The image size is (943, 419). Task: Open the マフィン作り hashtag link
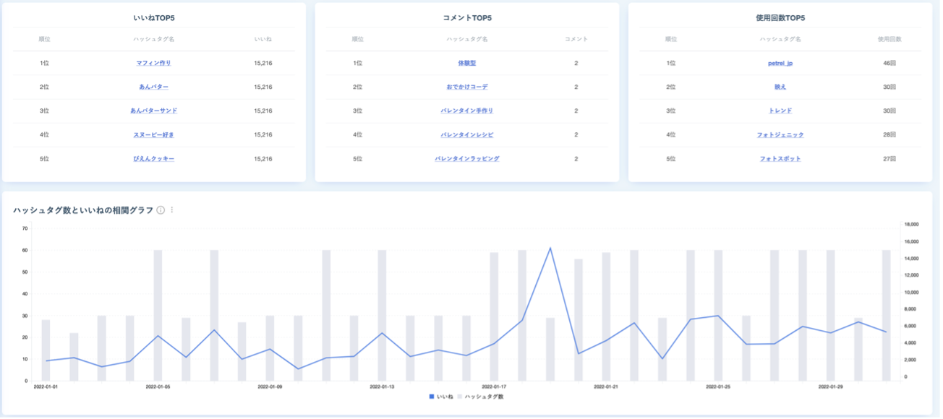153,63
